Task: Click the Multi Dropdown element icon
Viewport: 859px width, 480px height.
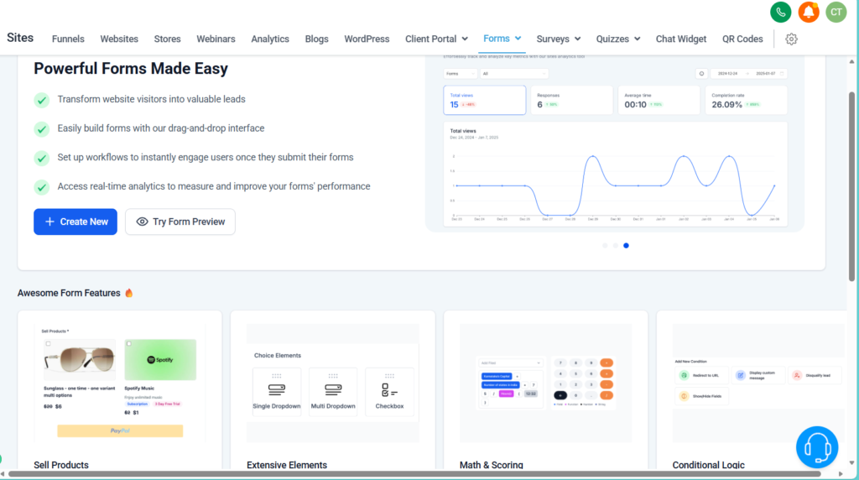Action: 333,391
